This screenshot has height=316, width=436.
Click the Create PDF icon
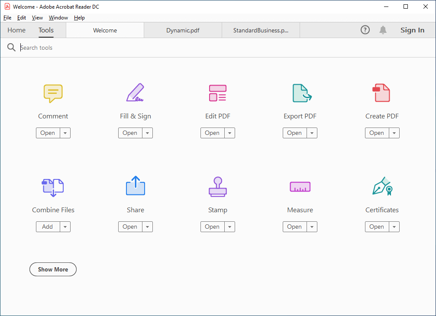(382, 93)
